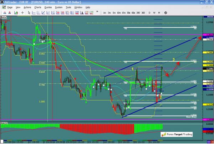This screenshot has height=144, width=214.
Task: Expand toolbar overflow chevron
Action: (97, 12)
